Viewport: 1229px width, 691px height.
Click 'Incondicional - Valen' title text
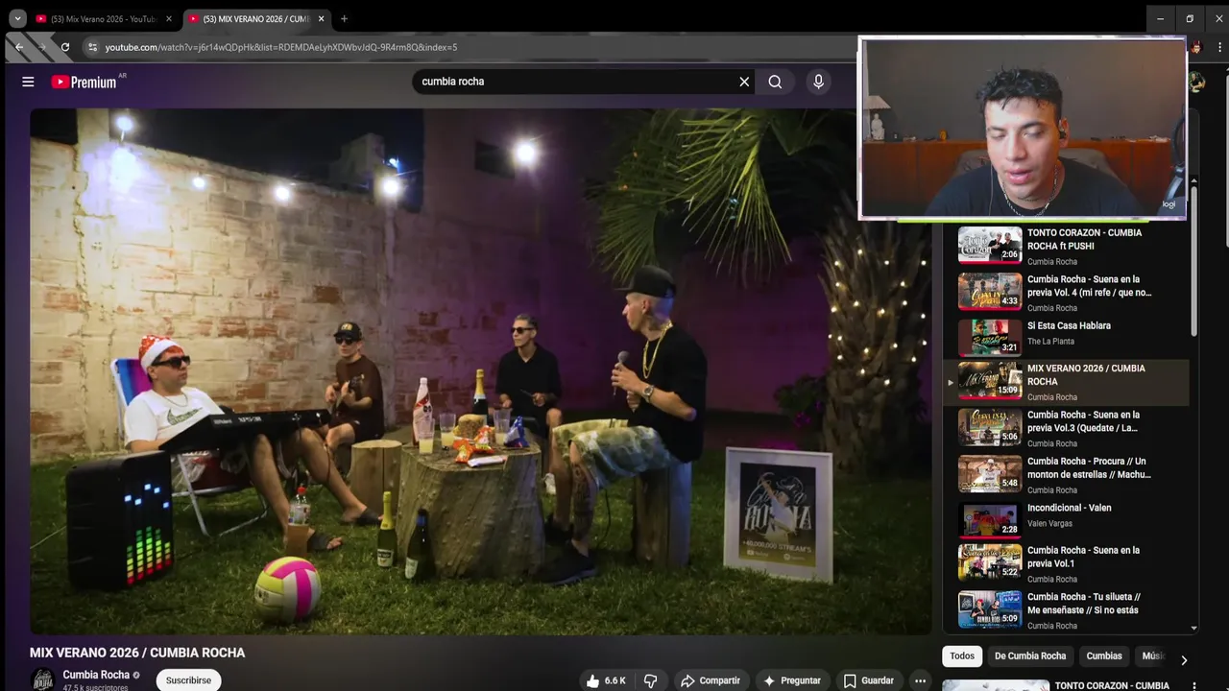[x=1069, y=508]
